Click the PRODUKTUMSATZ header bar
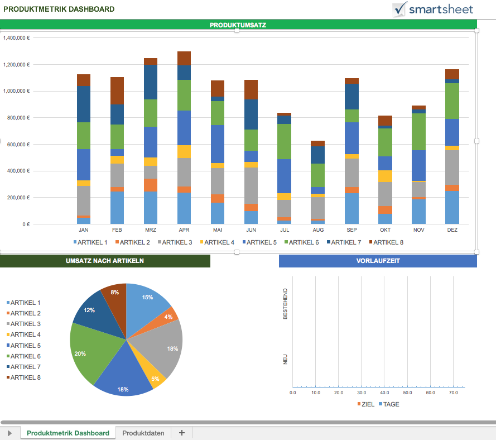496x440 pixels. [238, 25]
